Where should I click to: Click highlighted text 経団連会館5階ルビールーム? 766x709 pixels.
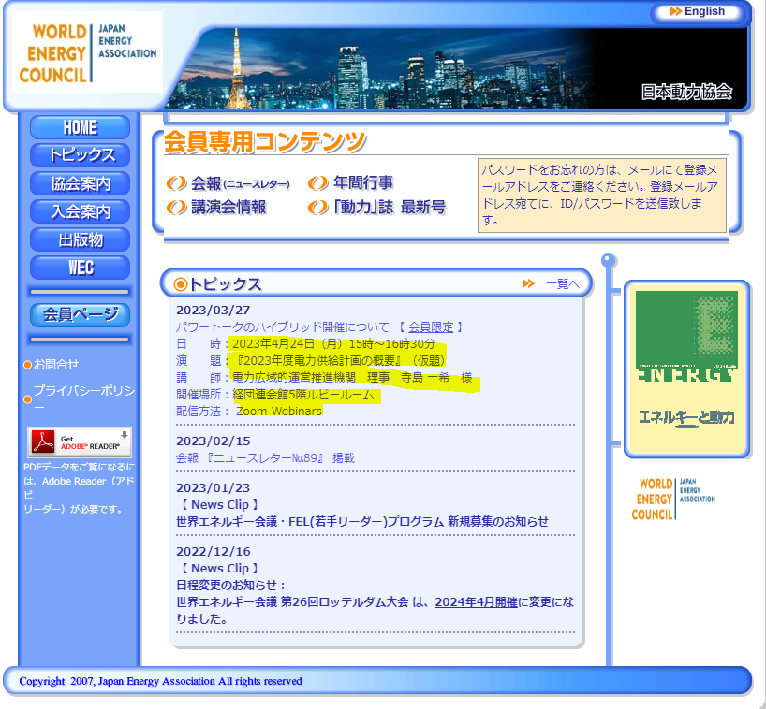tap(303, 395)
